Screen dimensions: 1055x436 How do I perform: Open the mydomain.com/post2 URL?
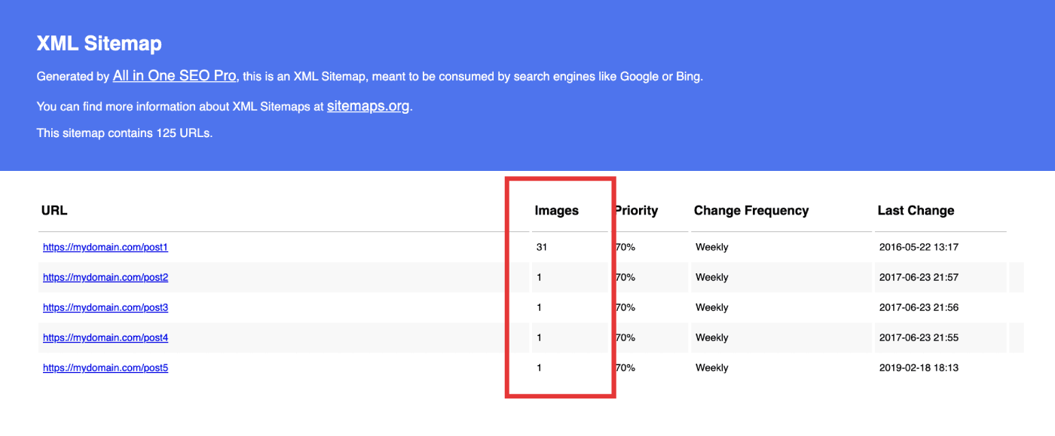click(105, 277)
